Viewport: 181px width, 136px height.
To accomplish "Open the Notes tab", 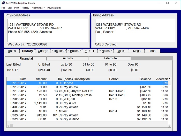I will 105,51.
